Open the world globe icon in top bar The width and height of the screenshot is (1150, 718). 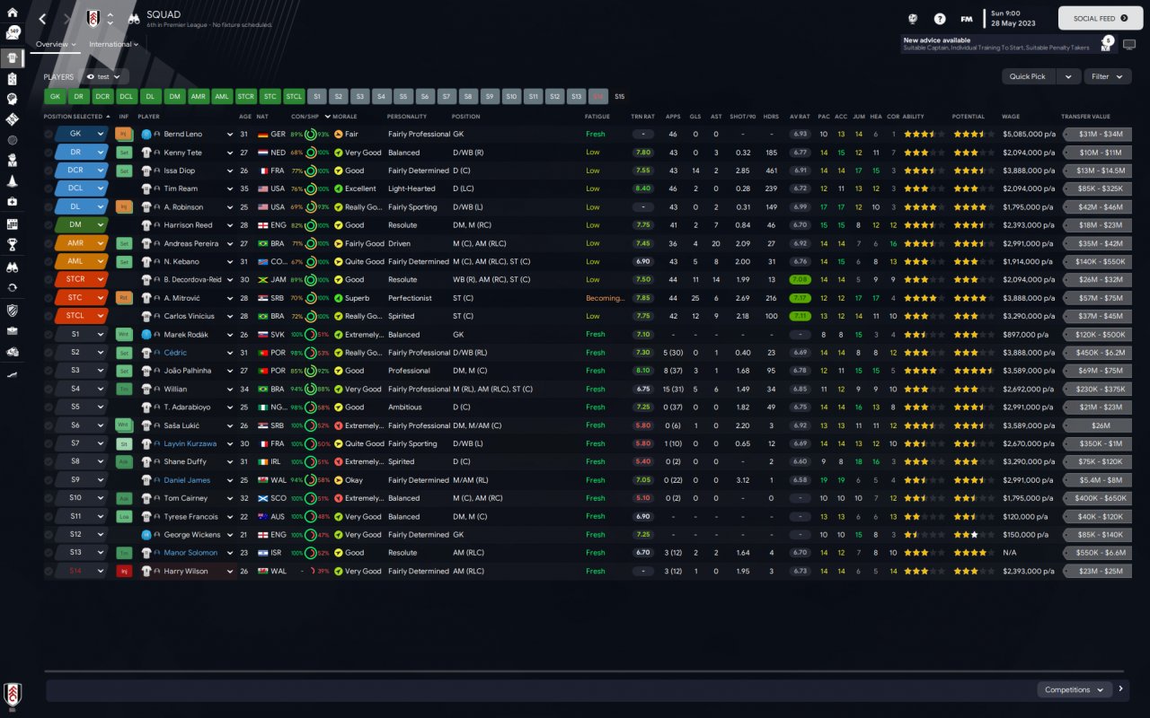(914, 18)
